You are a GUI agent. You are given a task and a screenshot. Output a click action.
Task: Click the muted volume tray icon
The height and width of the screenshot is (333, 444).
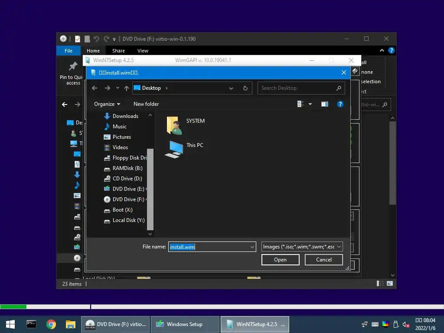[x=406, y=324]
